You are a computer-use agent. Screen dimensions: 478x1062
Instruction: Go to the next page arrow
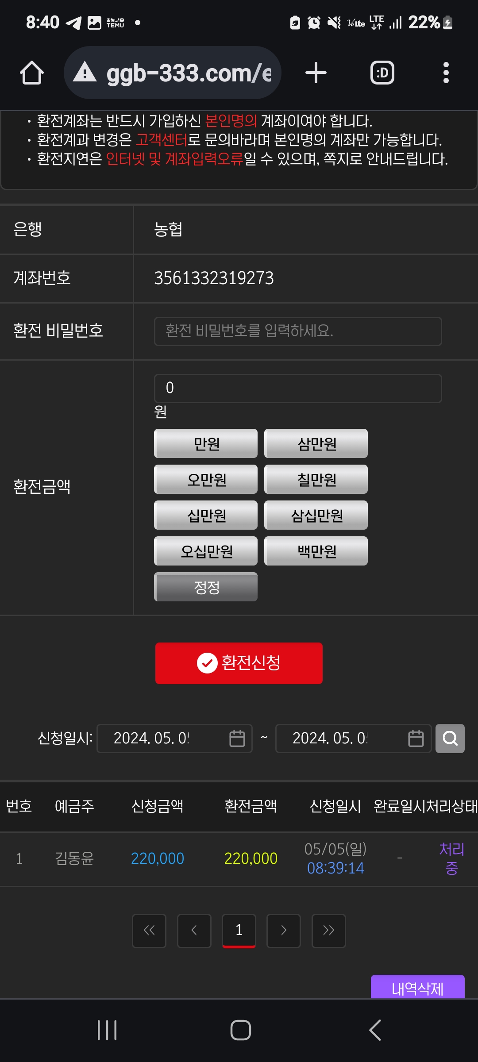[284, 930]
